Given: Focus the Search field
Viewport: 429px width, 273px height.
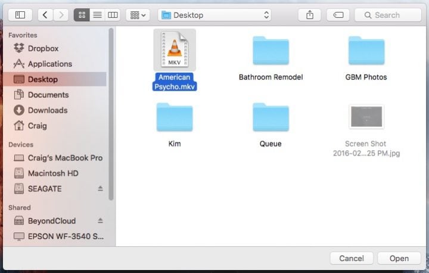Looking at the screenshot, I should pos(388,15).
